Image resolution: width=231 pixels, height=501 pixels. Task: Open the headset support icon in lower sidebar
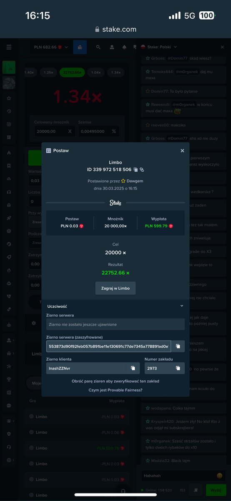[9, 447]
